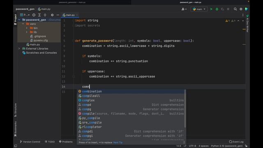This screenshot has height=148, width=263.
Task: Choose combination completion suggestion
Action: pyautogui.click(x=131, y=91)
